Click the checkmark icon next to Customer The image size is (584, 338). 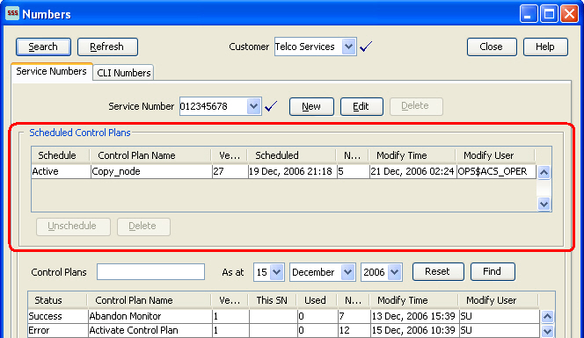(x=366, y=47)
